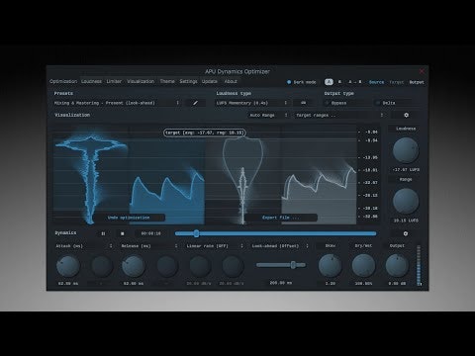Click the first Linear rate knob

point(199,266)
